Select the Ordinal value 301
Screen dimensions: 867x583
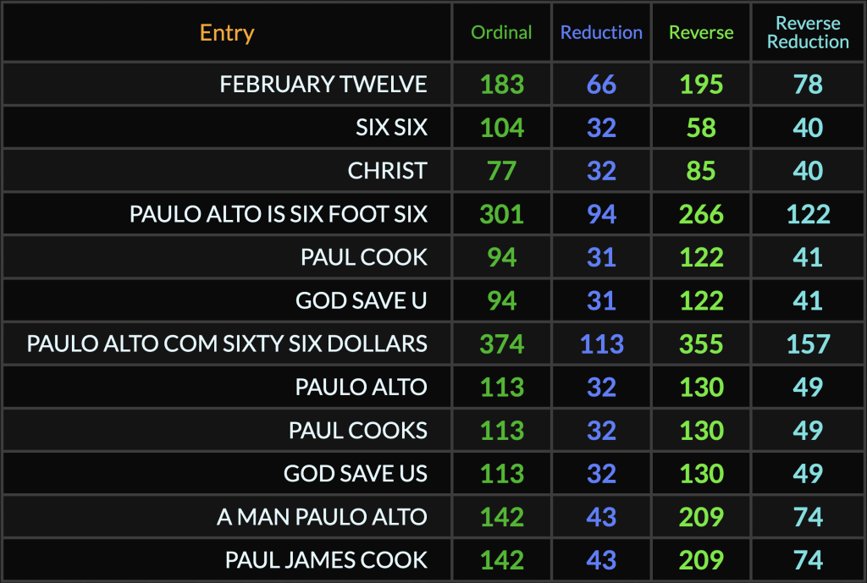502,214
